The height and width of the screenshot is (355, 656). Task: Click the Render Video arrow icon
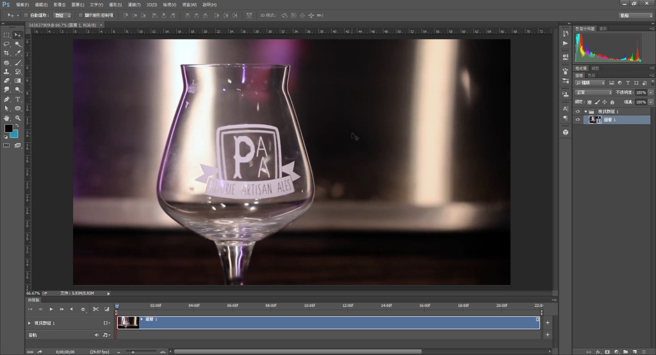tap(39, 352)
